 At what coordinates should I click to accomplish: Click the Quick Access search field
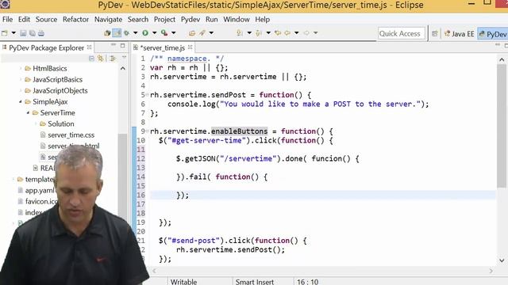click(x=402, y=33)
